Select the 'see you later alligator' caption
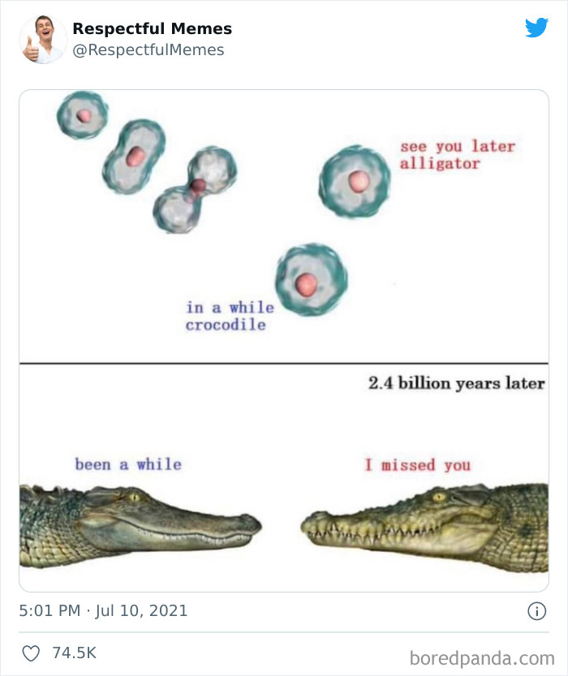The height and width of the screenshot is (676, 568). (457, 153)
